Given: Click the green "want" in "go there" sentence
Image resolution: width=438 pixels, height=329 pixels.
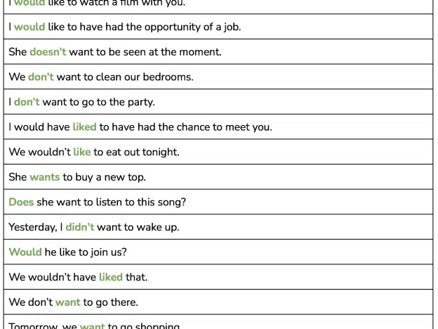Looking at the screenshot, I should coord(68,302).
